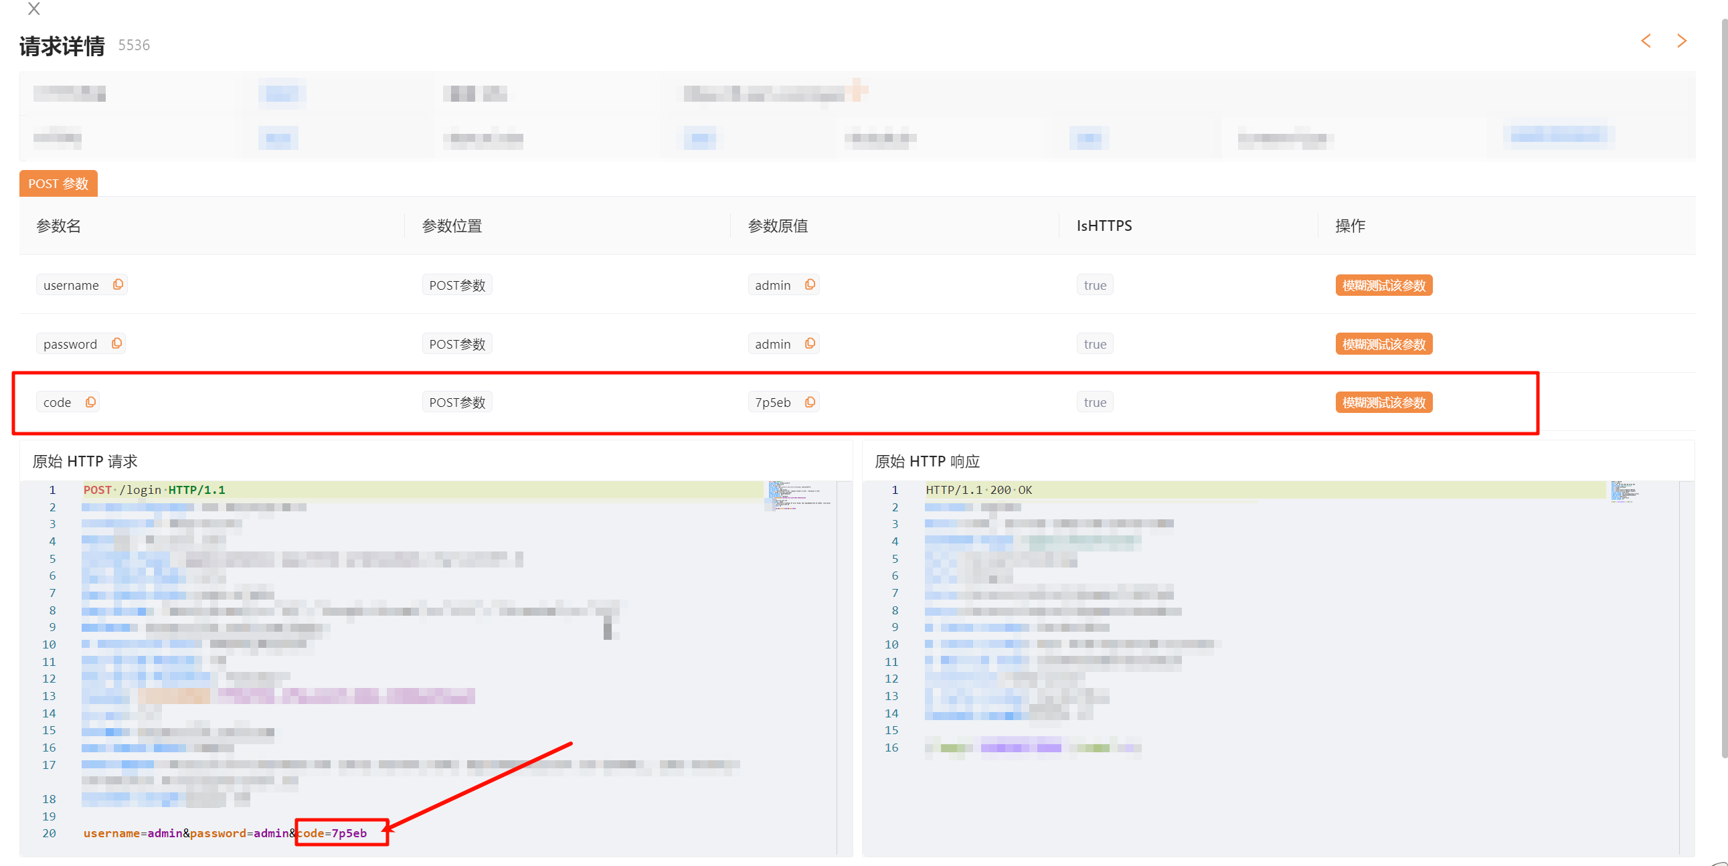1728x866 pixels.
Task: Fuzz test the code parameter
Action: 1383,402
